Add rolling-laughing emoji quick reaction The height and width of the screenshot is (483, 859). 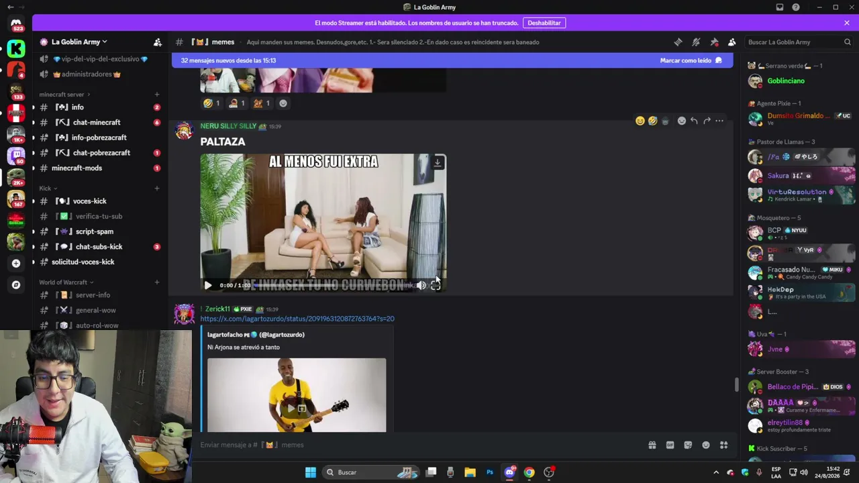[652, 121]
